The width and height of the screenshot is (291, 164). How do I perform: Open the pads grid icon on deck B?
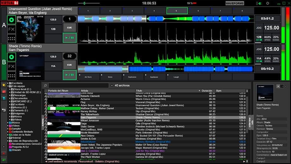(x=11, y=76)
